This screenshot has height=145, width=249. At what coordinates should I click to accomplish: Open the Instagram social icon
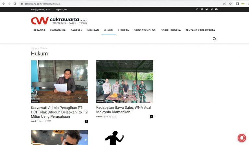(201, 9)
